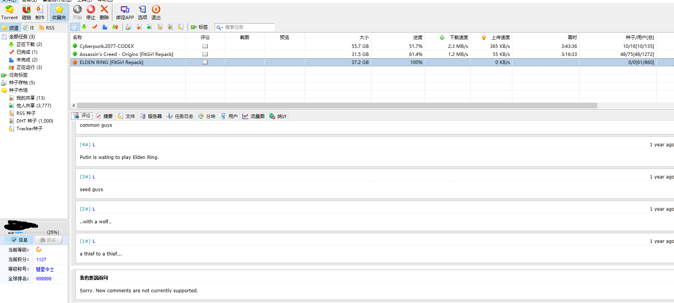Click task list horizontal scrollbar
Screen dimensions: 674x303
point(337,105)
